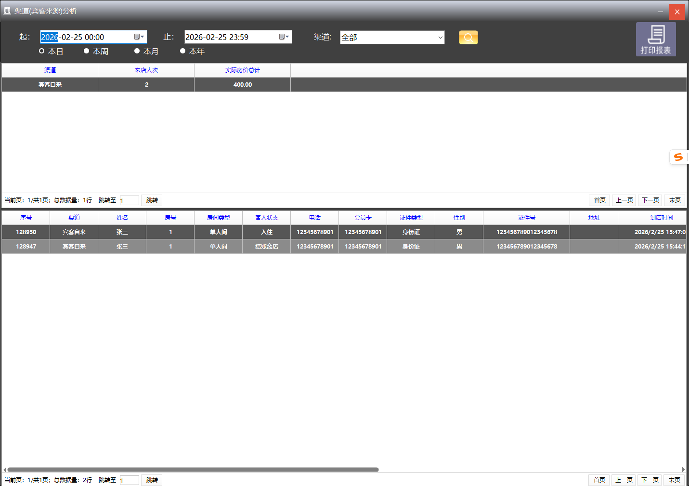Image resolution: width=689 pixels, height=486 pixels.
Task: Click the 客人状态 column header
Action: (x=267, y=218)
